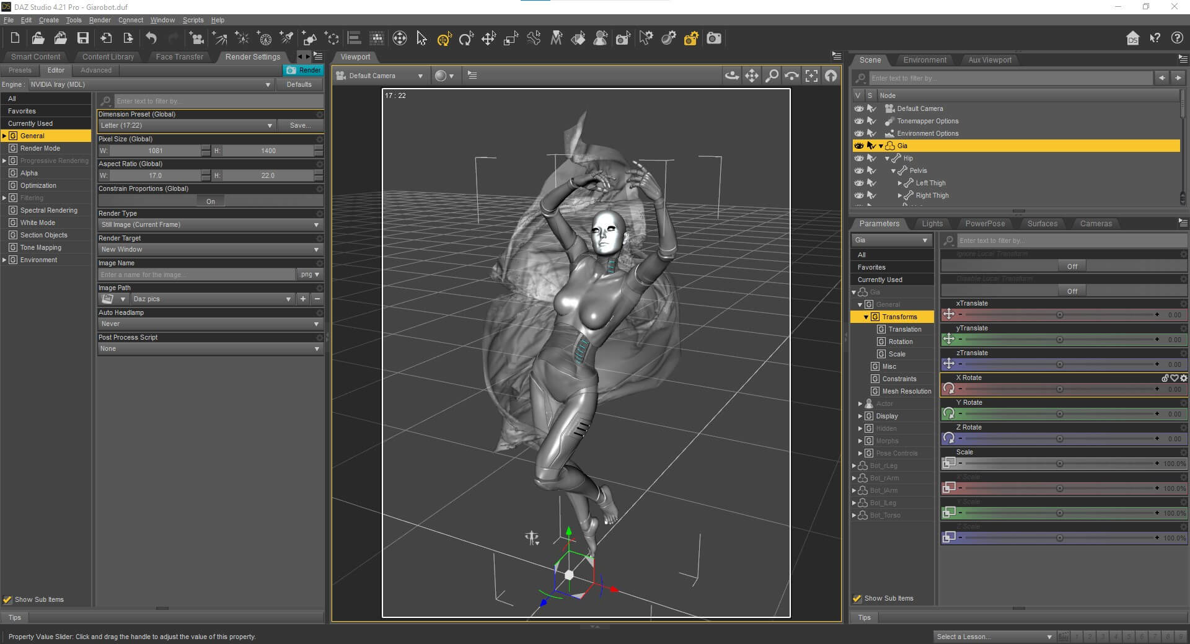The image size is (1190, 644).
Task: Open the Auto Headlamp Never dropdown
Action: [x=210, y=324]
